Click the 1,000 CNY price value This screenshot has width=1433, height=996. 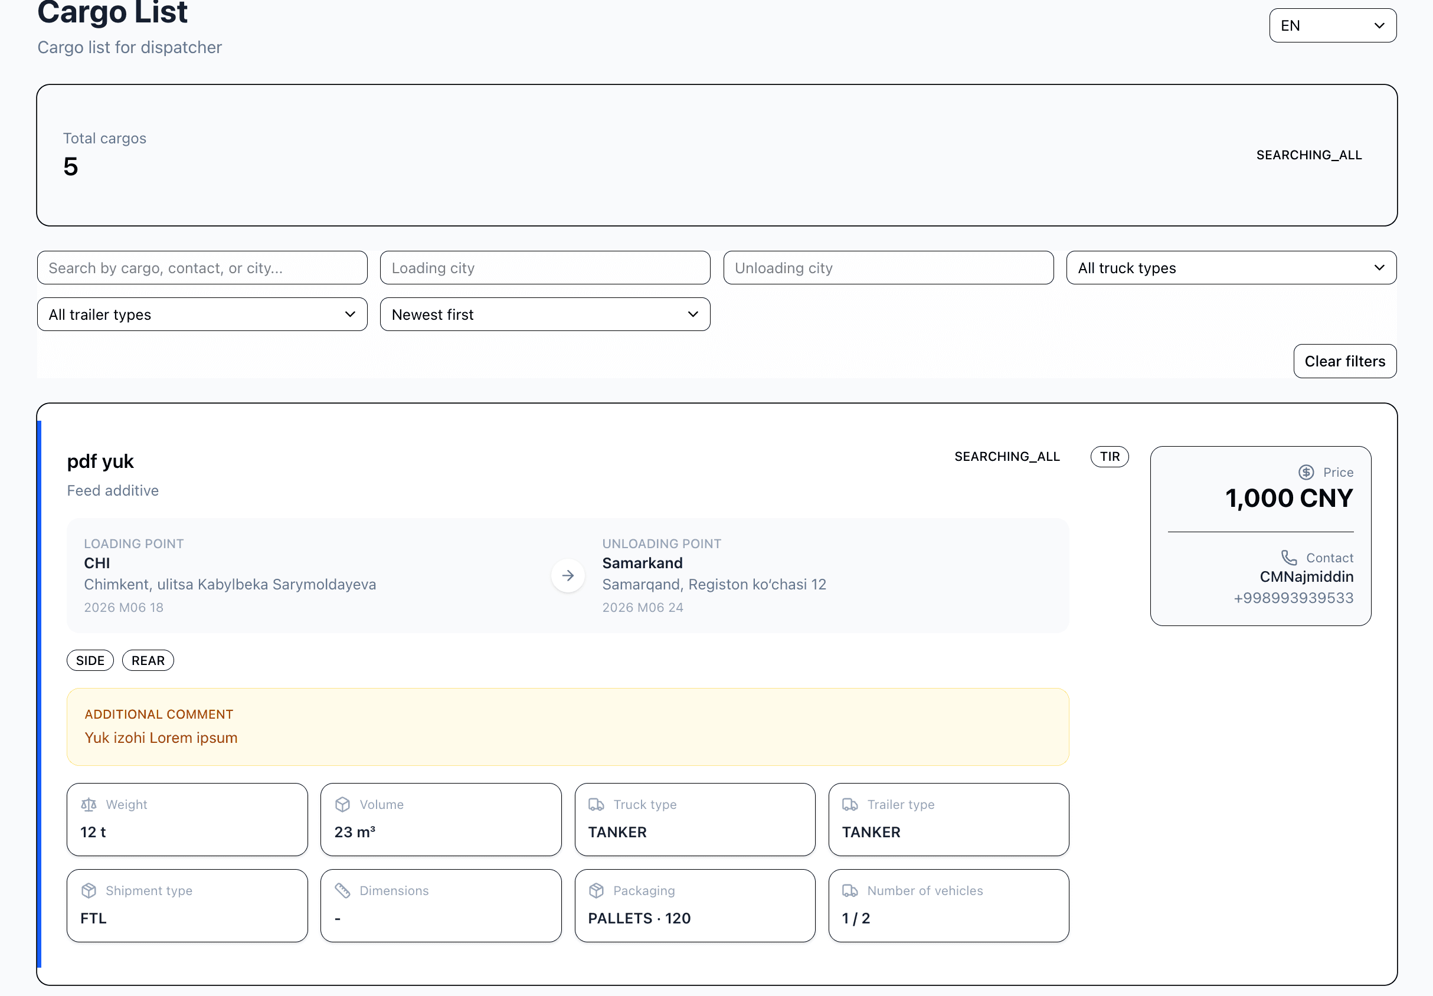[1289, 498]
